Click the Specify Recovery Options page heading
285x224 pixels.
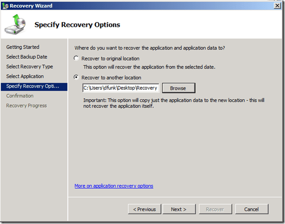[77, 25]
